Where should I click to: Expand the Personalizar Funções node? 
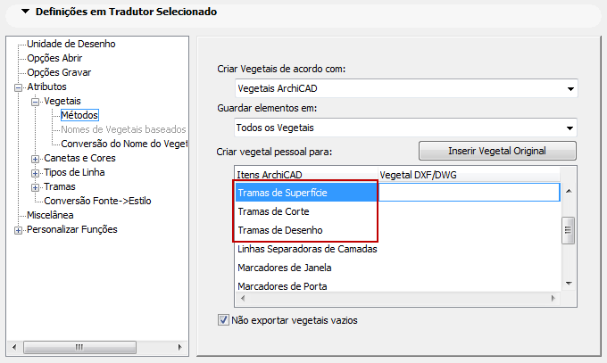[18, 229]
